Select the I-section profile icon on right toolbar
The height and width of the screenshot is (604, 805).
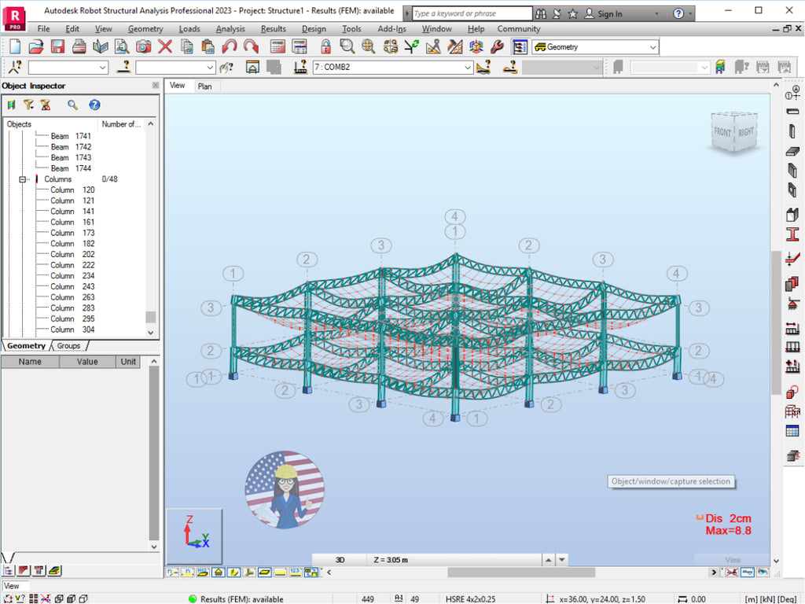[792, 233]
